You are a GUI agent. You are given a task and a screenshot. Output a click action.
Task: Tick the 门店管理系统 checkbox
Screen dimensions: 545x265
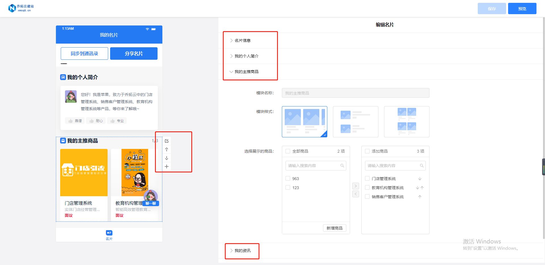367,179
